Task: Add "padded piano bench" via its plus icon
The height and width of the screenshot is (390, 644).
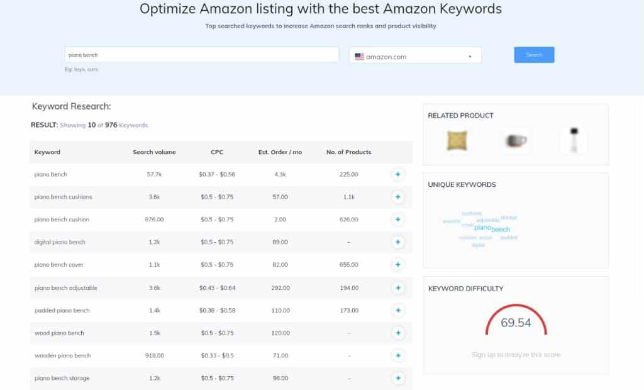Action: pyautogui.click(x=397, y=310)
